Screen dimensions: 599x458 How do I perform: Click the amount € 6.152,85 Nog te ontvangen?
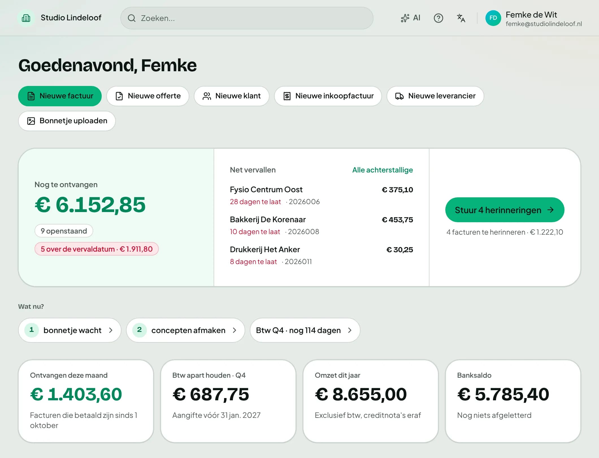coord(90,205)
